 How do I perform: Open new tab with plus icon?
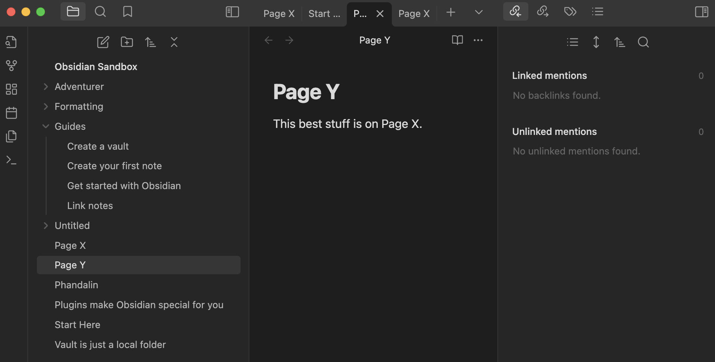click(x=451, y=12)
